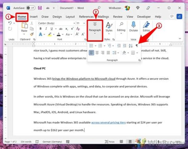Click the diamond premium icon
This screenshot has width=188, height=149.
(x=138, y=8)
